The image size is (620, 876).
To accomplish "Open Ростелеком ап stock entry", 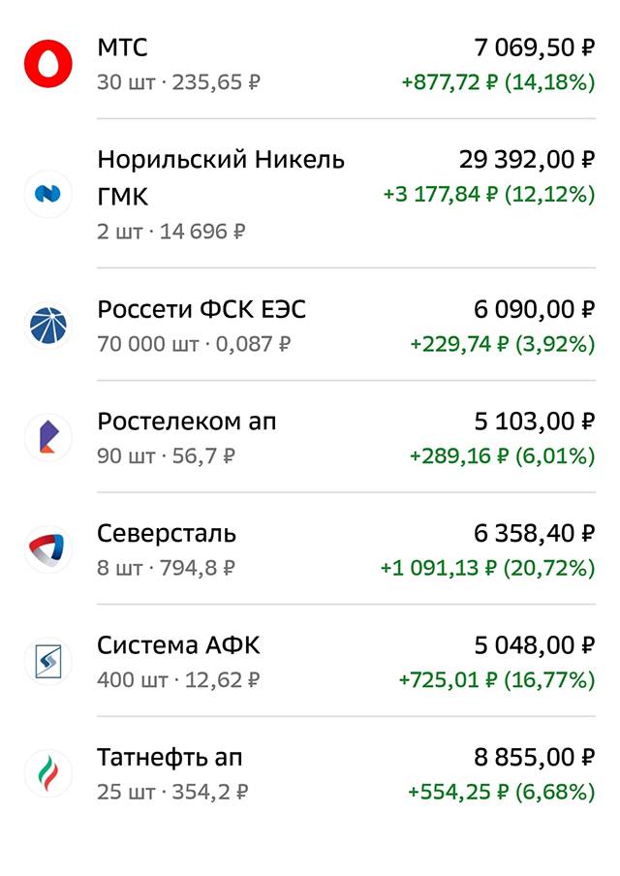I will [x=187, y=422].
